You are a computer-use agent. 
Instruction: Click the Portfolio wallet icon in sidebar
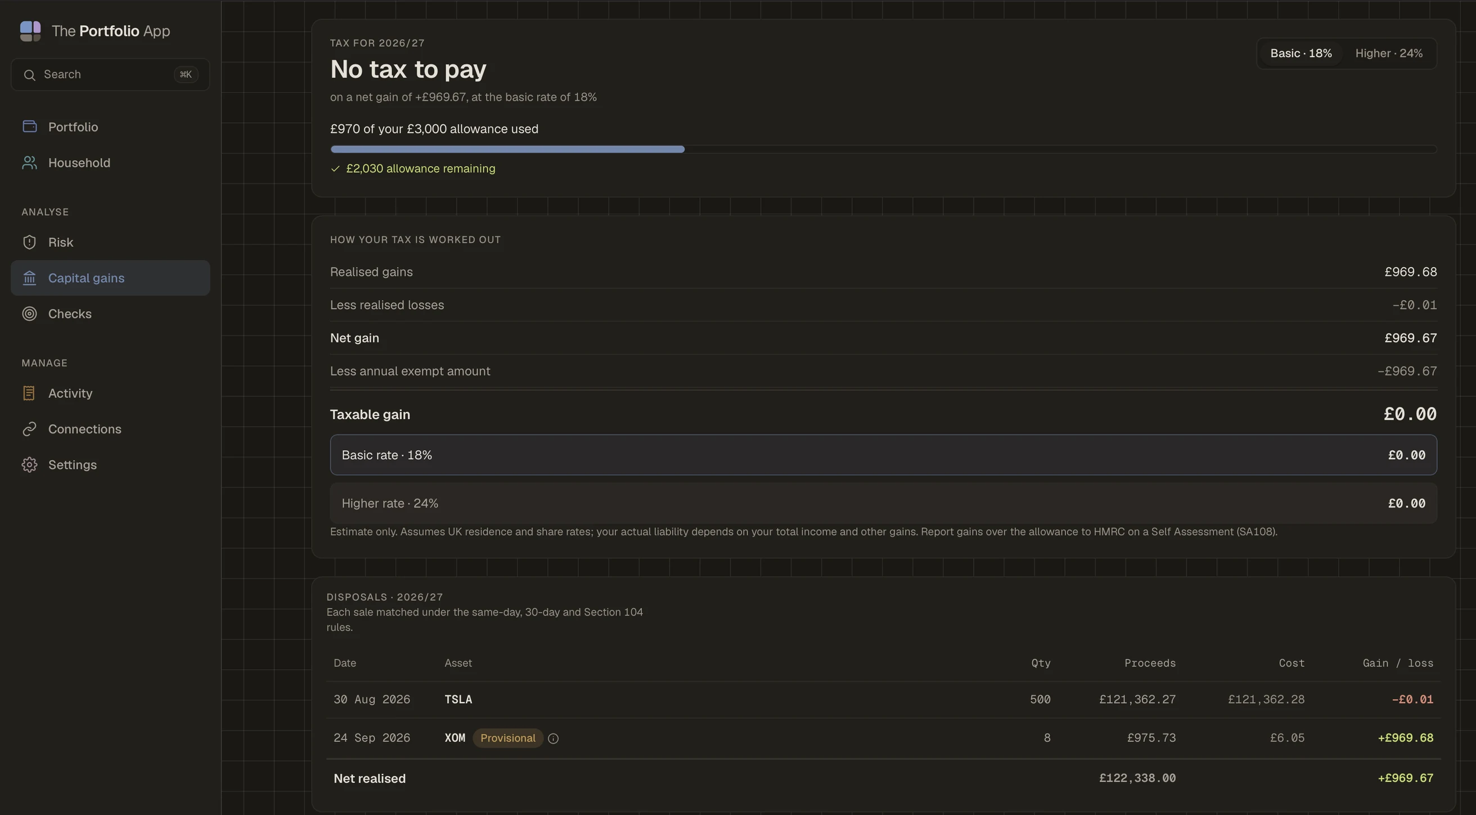click(x=29, y=126)
